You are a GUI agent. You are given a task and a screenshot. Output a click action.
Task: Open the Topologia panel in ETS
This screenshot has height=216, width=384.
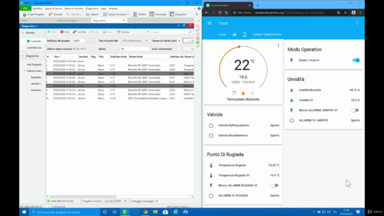click(158, 14)
